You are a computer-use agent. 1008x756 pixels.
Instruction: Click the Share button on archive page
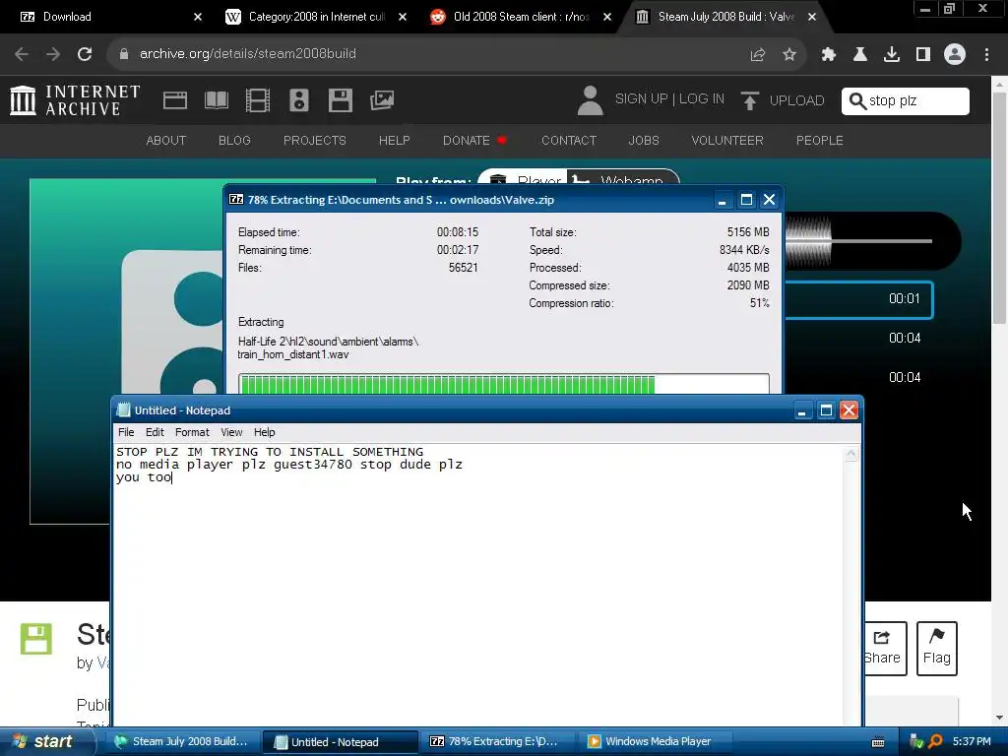tap(885, 648)
